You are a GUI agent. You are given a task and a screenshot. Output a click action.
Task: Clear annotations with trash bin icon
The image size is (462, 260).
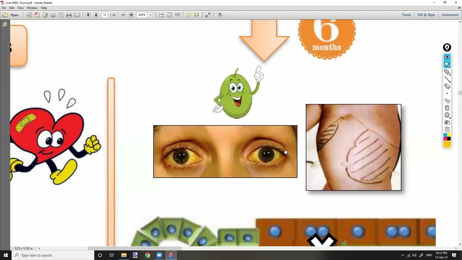coord(447,108)
